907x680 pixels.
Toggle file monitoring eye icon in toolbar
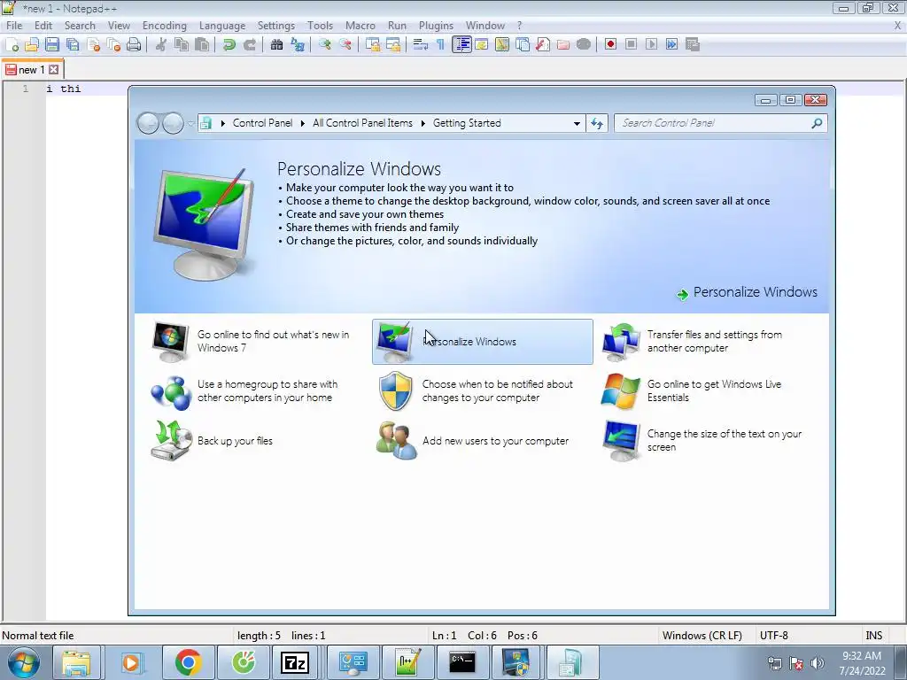pyautogui.click(x=584, y=44)
